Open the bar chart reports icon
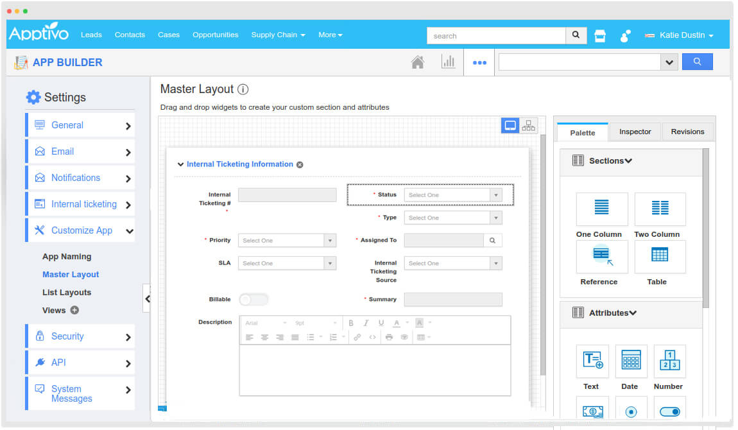This screenshot has width=738, height=430. pyautogui.click(x=448, y=62)
